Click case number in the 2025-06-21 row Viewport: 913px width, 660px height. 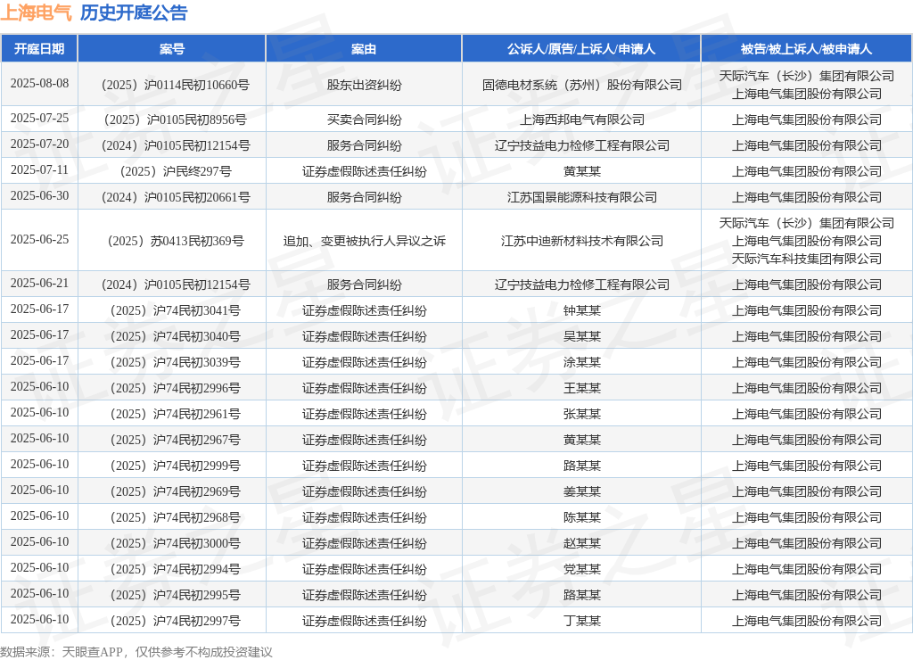pos(176,285)
